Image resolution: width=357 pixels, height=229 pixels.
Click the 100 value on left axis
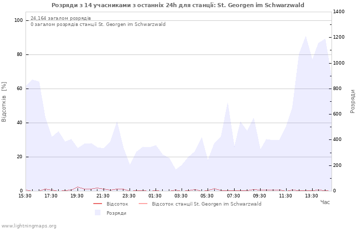click(x=18, y=20)
